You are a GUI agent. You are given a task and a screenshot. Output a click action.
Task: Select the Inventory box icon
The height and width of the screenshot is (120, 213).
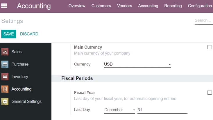(5, 77)
